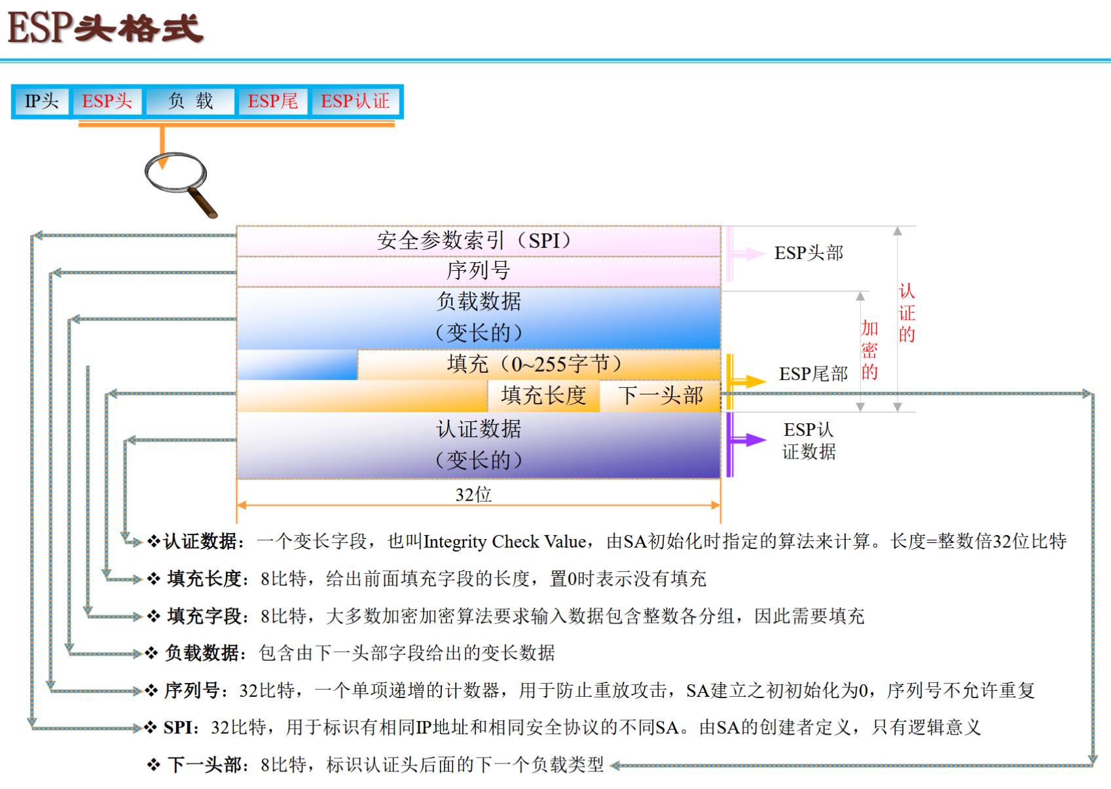Click the 安全参数索引（SPI） field row
The height and width of the screenshot is (789, 1111).
(478, 241)
